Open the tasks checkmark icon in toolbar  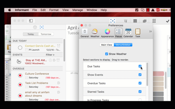coord(168,21)
